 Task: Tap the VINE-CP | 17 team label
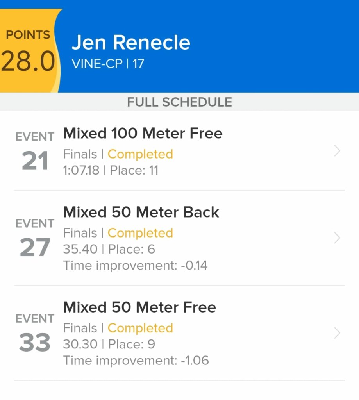pyautogui.click(x=108, y=64)
